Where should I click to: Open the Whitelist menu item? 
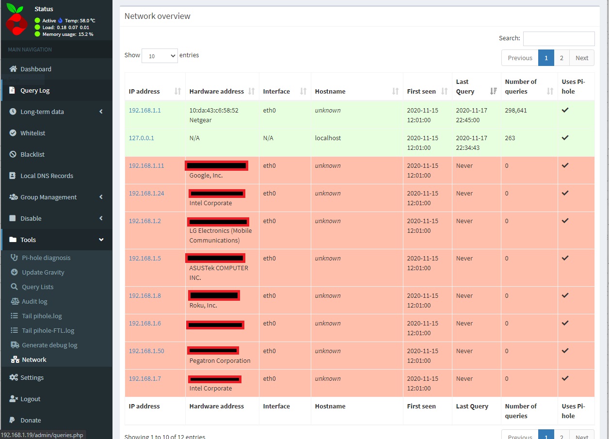click(56, 133)
